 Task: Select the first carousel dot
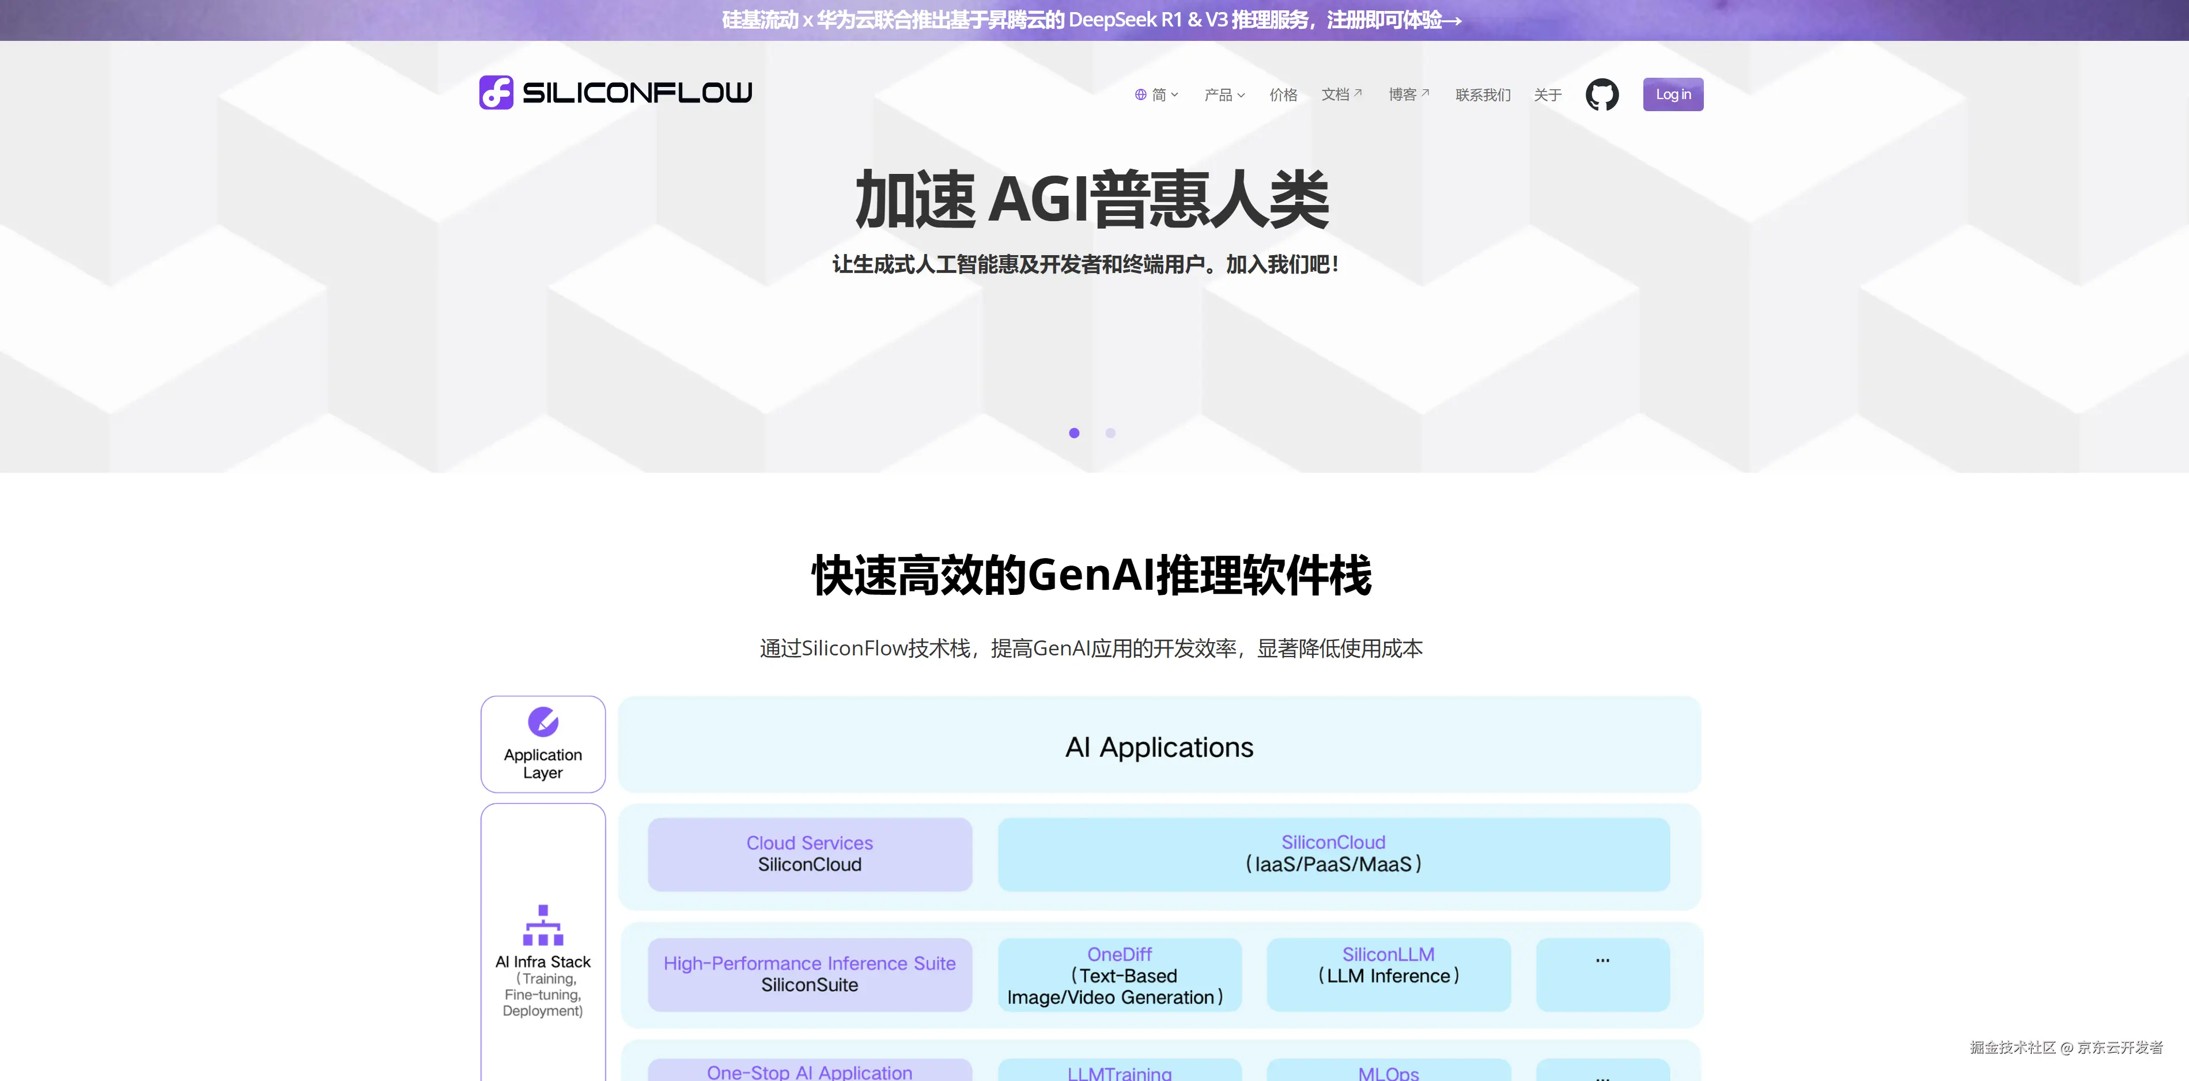[x=1074, y=433]
